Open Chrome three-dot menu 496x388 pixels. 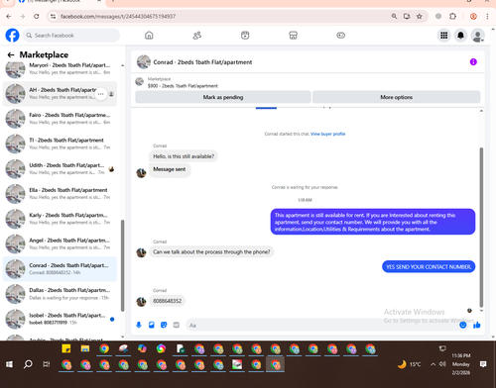[487, 16]
